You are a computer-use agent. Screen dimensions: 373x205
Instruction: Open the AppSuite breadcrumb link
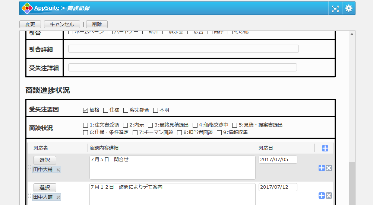47,8
